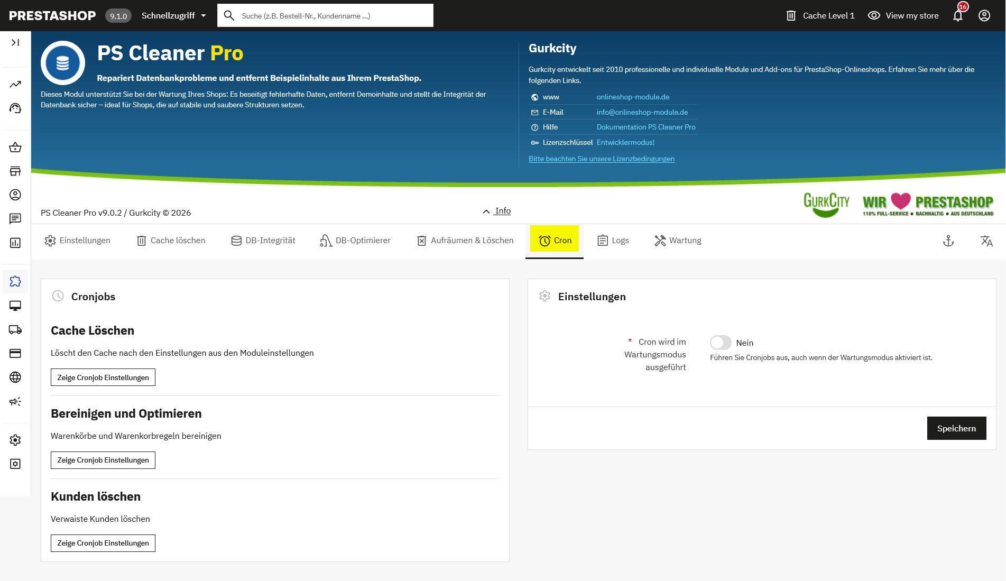Viewport: 1006px width, 581px height.
Task: Switch to the Einstellungen tab
Action: coord(78,241)
